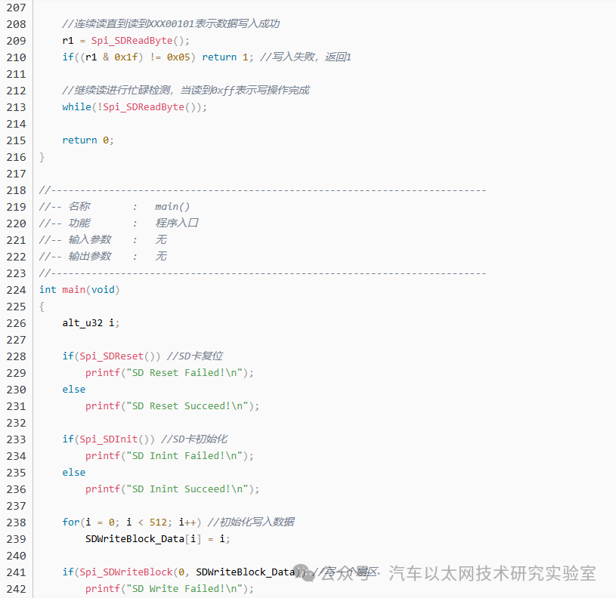Click the while keyword
This screenshot has width=616, height=598.
point(76,107)
